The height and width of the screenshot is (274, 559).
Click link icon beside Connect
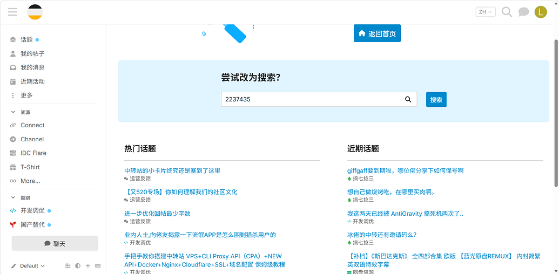coord(13,125)
